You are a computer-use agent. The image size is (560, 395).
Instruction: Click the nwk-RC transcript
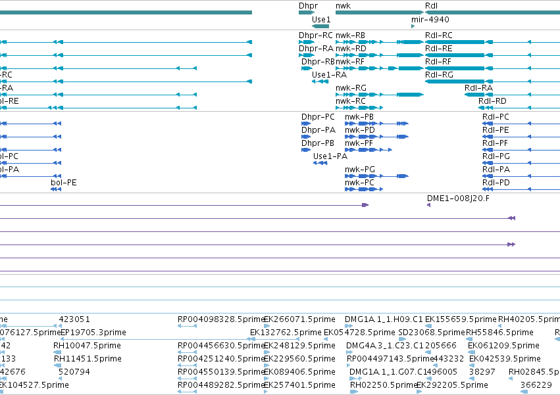pyautogui.click(x=359, y=108)
